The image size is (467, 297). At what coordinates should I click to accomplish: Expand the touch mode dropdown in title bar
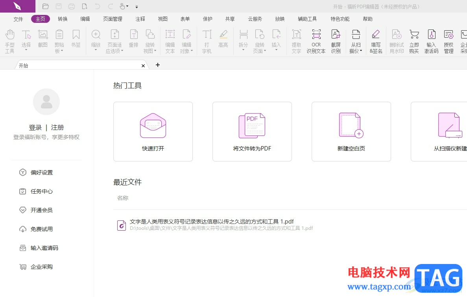(127, 6)
